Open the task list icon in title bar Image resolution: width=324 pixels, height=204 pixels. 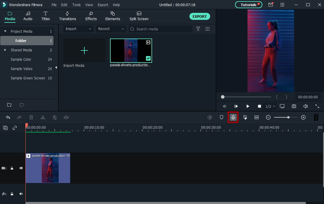pos(282,5)
